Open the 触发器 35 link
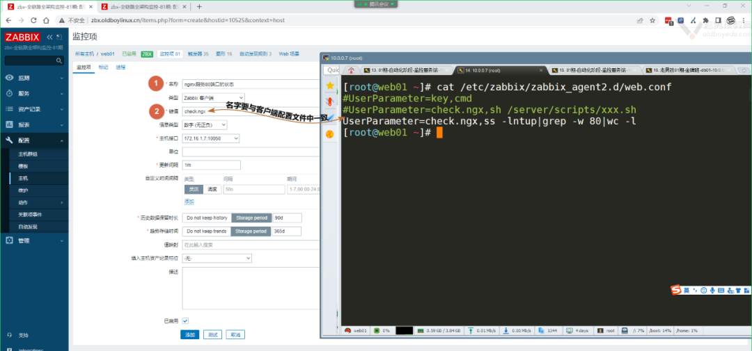The image size is (752, 351). [198, 54]
